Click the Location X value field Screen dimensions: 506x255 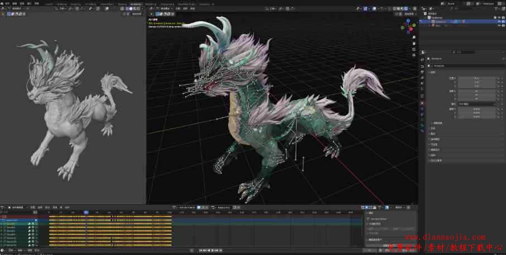click(x=476, y=79)
